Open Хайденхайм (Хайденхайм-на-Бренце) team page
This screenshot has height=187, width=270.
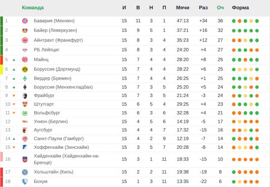[66, 159]
